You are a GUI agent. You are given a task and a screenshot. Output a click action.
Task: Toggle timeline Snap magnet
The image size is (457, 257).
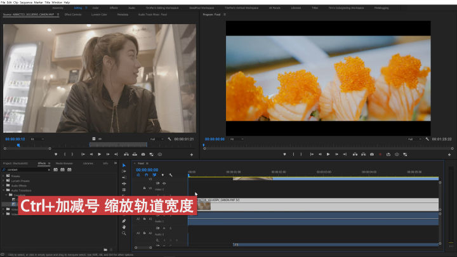pyautogui.click(x=147, y=175)
